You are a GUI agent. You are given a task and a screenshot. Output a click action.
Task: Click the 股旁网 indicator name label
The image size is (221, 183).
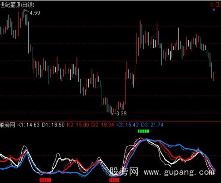pyautogui.click(x=8, y=125)
